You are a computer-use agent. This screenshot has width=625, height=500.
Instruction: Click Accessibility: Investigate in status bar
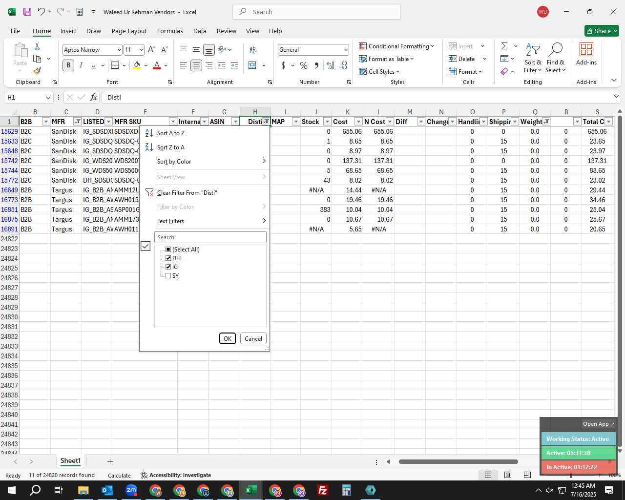[176, 475]
